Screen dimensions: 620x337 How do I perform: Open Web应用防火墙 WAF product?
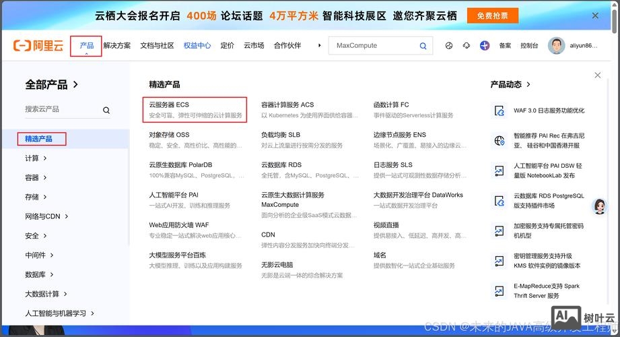click(x=178, y=225)
